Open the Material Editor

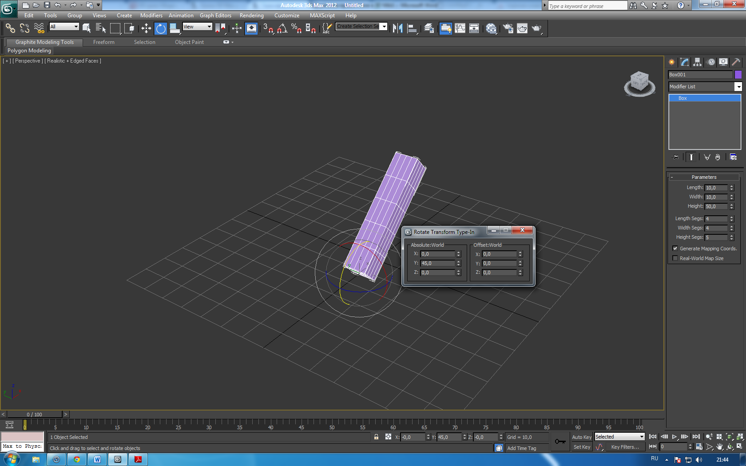[491, 28]
